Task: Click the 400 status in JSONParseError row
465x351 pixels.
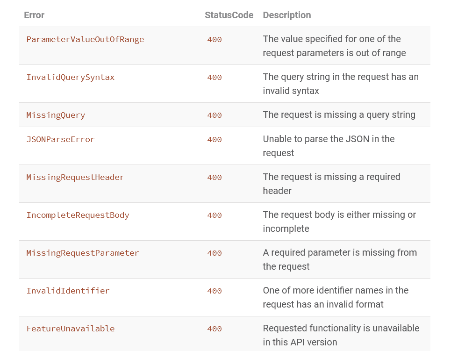Action: [215, 139]
